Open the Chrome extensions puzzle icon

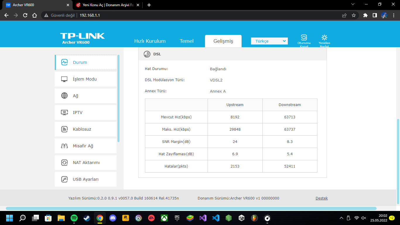(365, 15)
